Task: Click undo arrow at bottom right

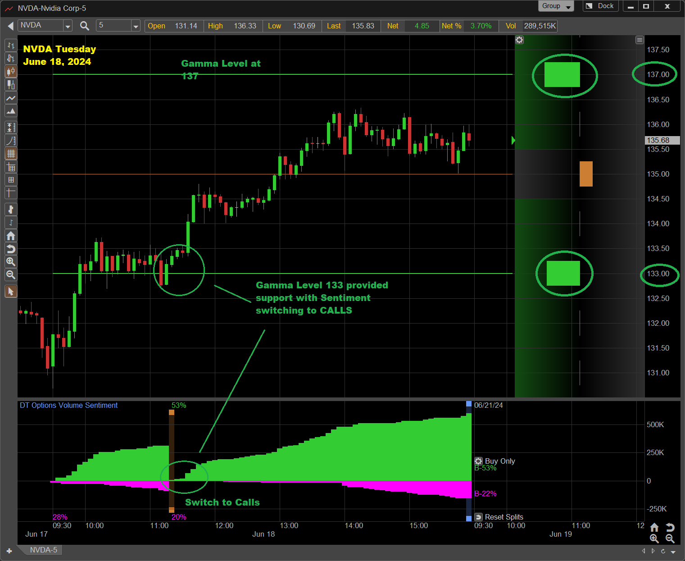Action: (670, 527)
